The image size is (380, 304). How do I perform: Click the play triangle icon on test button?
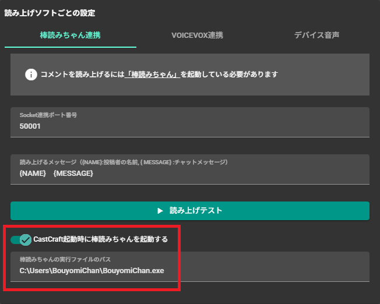160,211
